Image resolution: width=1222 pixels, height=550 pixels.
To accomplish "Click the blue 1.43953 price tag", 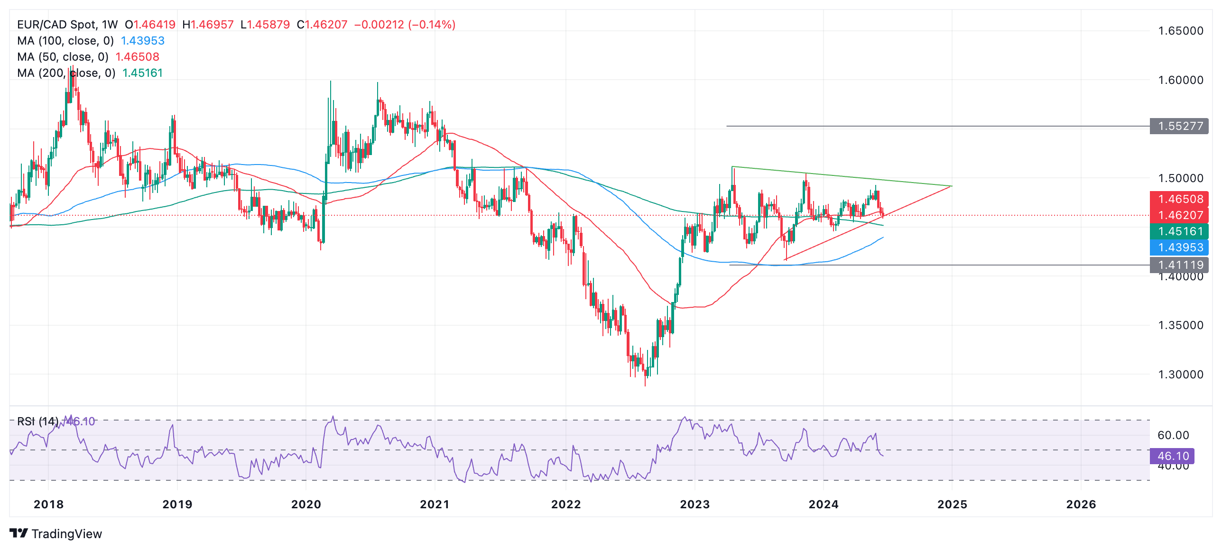I will pyautogui.click(x=1179, y=247).
